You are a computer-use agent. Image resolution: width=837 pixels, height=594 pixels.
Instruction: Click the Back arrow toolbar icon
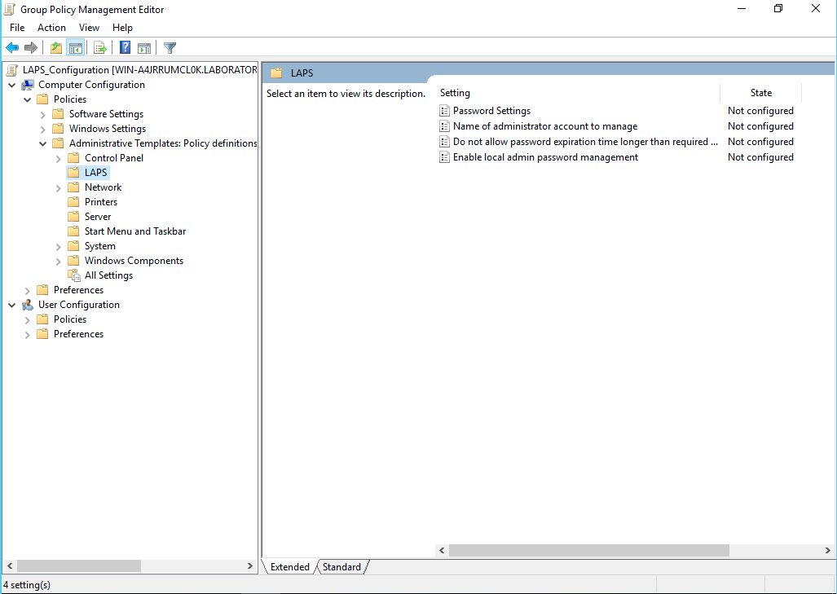pos(12,48)
